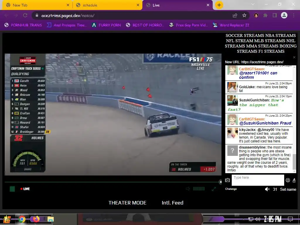Click the pinned extension icon beside the star
This screenshot has height=225, width=300.
pos(256,16)
